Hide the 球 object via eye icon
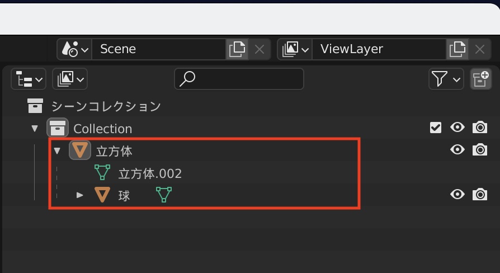The height and width of the screenshot is (273, 500). 457,195
